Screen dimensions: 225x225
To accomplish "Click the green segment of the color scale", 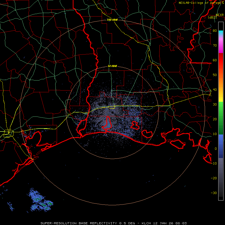I will point(221,118).
